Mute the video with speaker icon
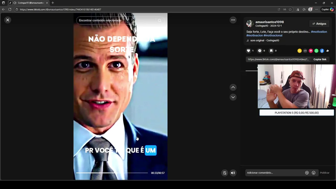The image size is (336, 189). click(x=233, y=173)
